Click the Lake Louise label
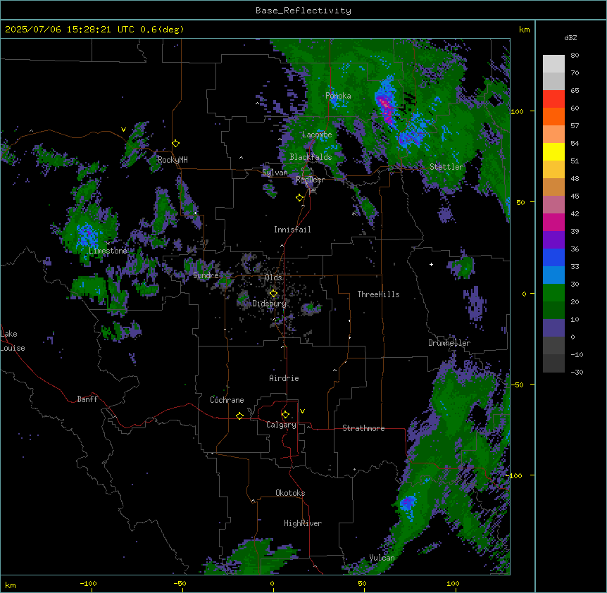Viewport: 607px width, 593px height. tap(13, 341)
